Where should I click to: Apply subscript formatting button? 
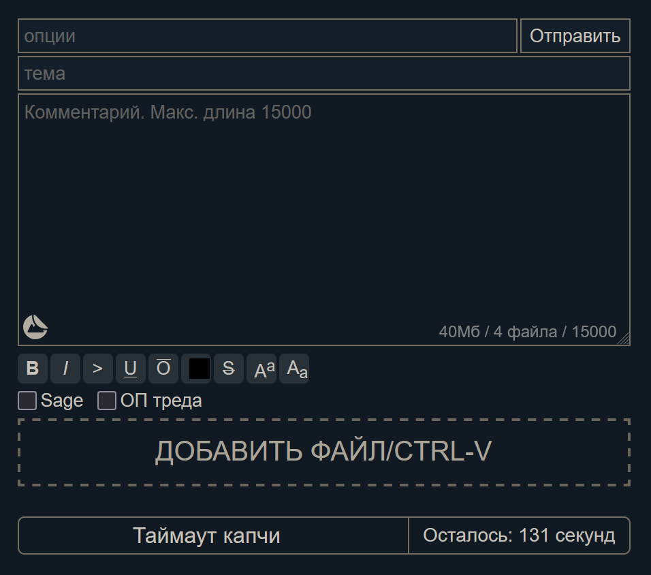pyautogui.click(x=294, y=369)
